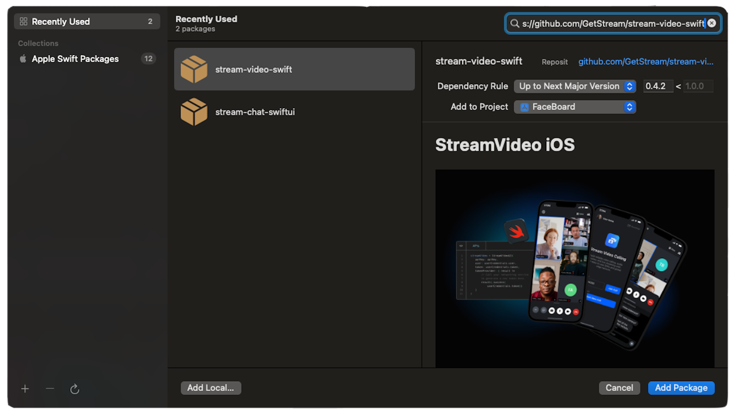734x414 pixels.
Task: Select Apple Swift Packages collection
Action: [x=75, y=59]
